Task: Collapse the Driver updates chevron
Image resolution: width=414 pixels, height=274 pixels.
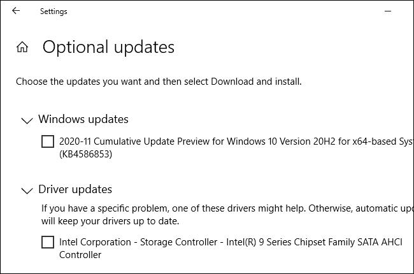Action: 27,190
